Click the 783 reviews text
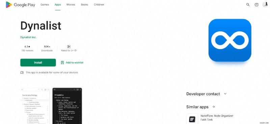 pyautogui.click(x=27, y=51)
